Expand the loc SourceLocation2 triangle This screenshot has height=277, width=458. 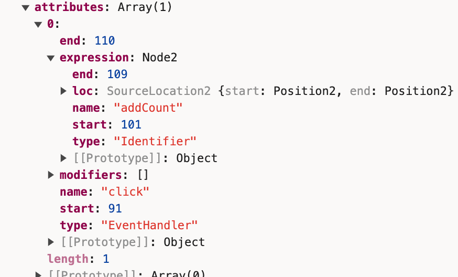(63, 91)
